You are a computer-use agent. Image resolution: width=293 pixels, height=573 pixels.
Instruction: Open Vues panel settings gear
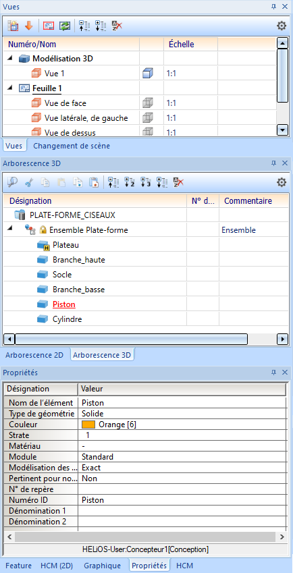click(281, 26)
